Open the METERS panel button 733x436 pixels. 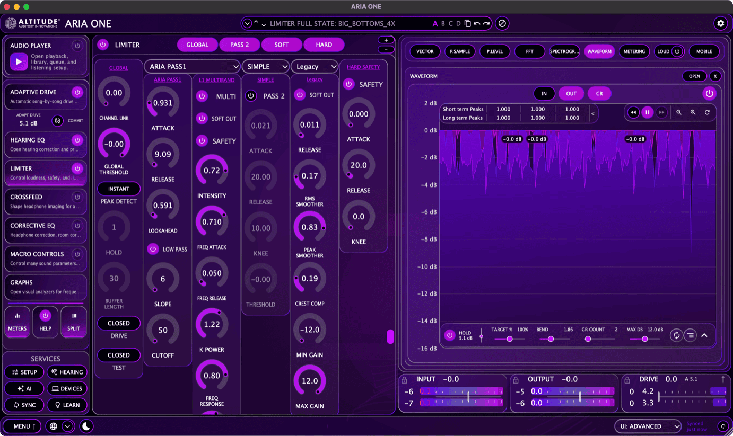click(x=17, y=322)
